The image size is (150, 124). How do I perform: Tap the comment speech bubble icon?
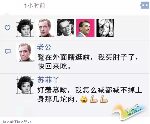coord(8,51)
